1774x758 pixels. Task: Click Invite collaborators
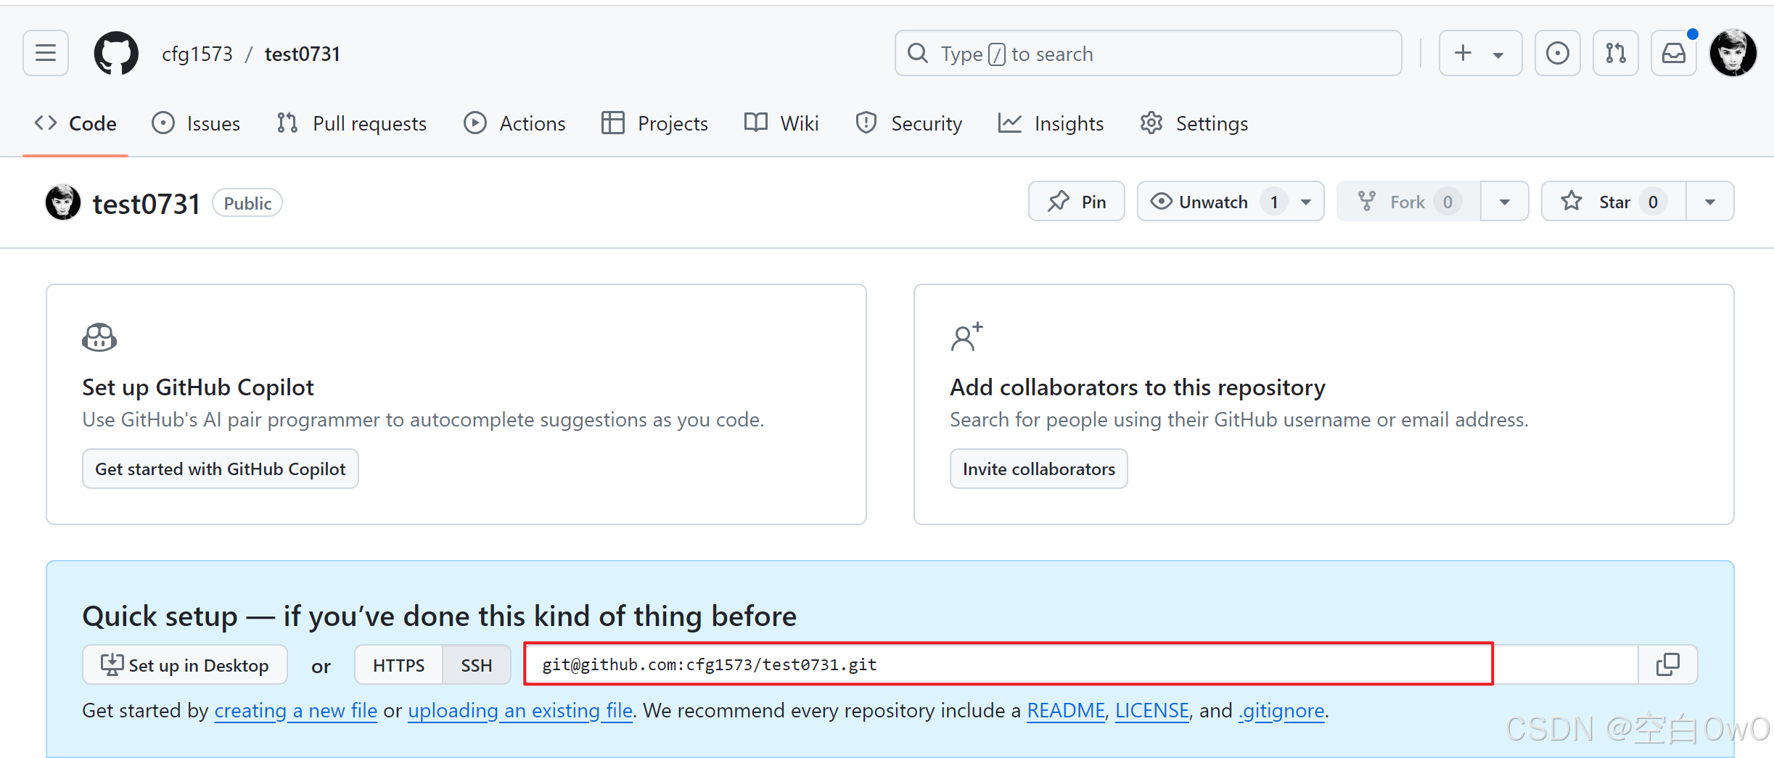(x=1038, y=469)
